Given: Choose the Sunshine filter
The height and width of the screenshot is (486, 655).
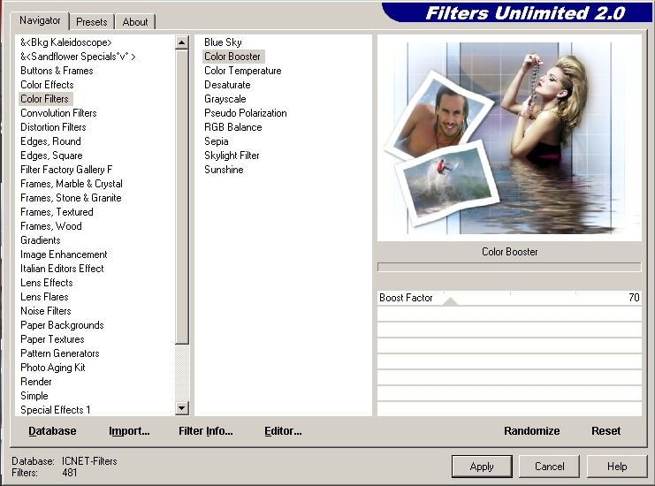Looking at the screenshot, I should [x=224, y=170].
